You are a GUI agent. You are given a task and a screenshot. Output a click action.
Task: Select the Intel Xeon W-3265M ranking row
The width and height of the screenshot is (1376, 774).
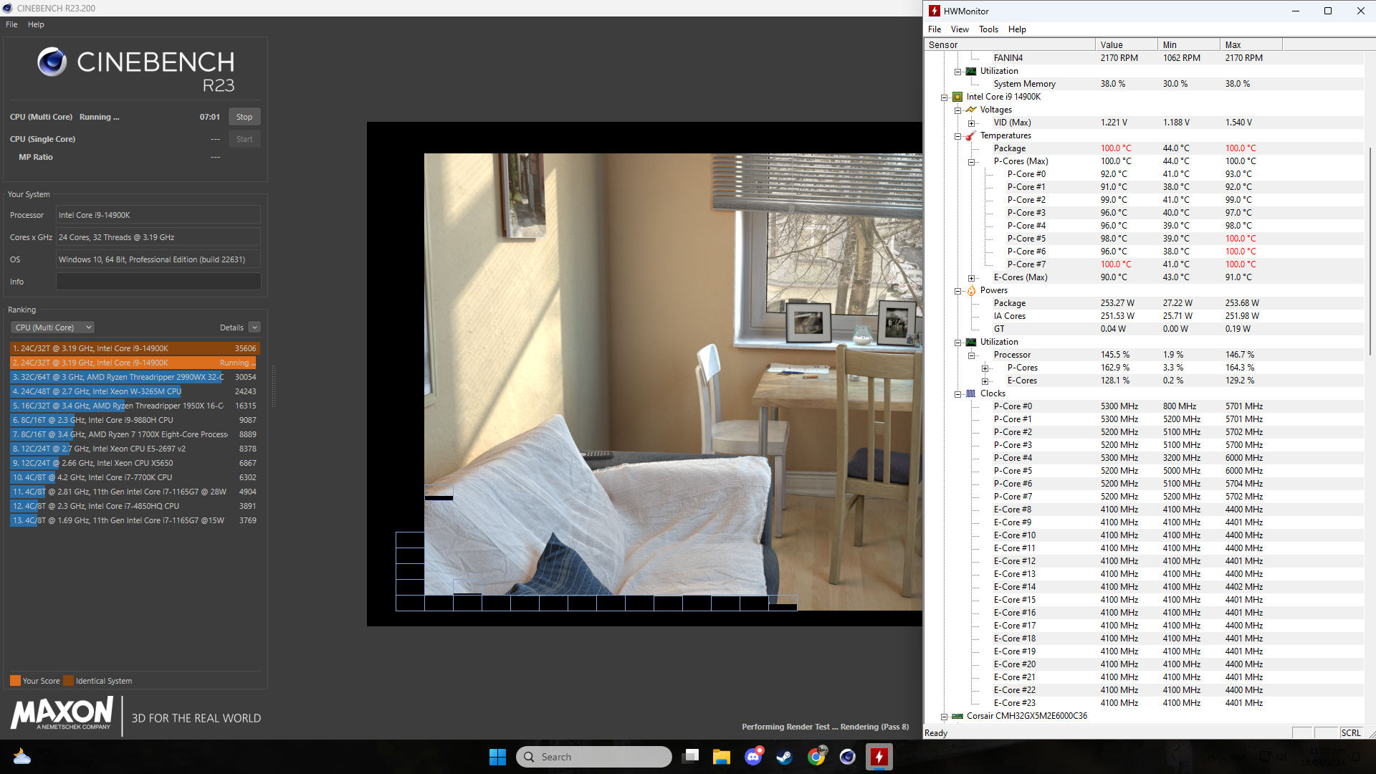tap(135, 391)
